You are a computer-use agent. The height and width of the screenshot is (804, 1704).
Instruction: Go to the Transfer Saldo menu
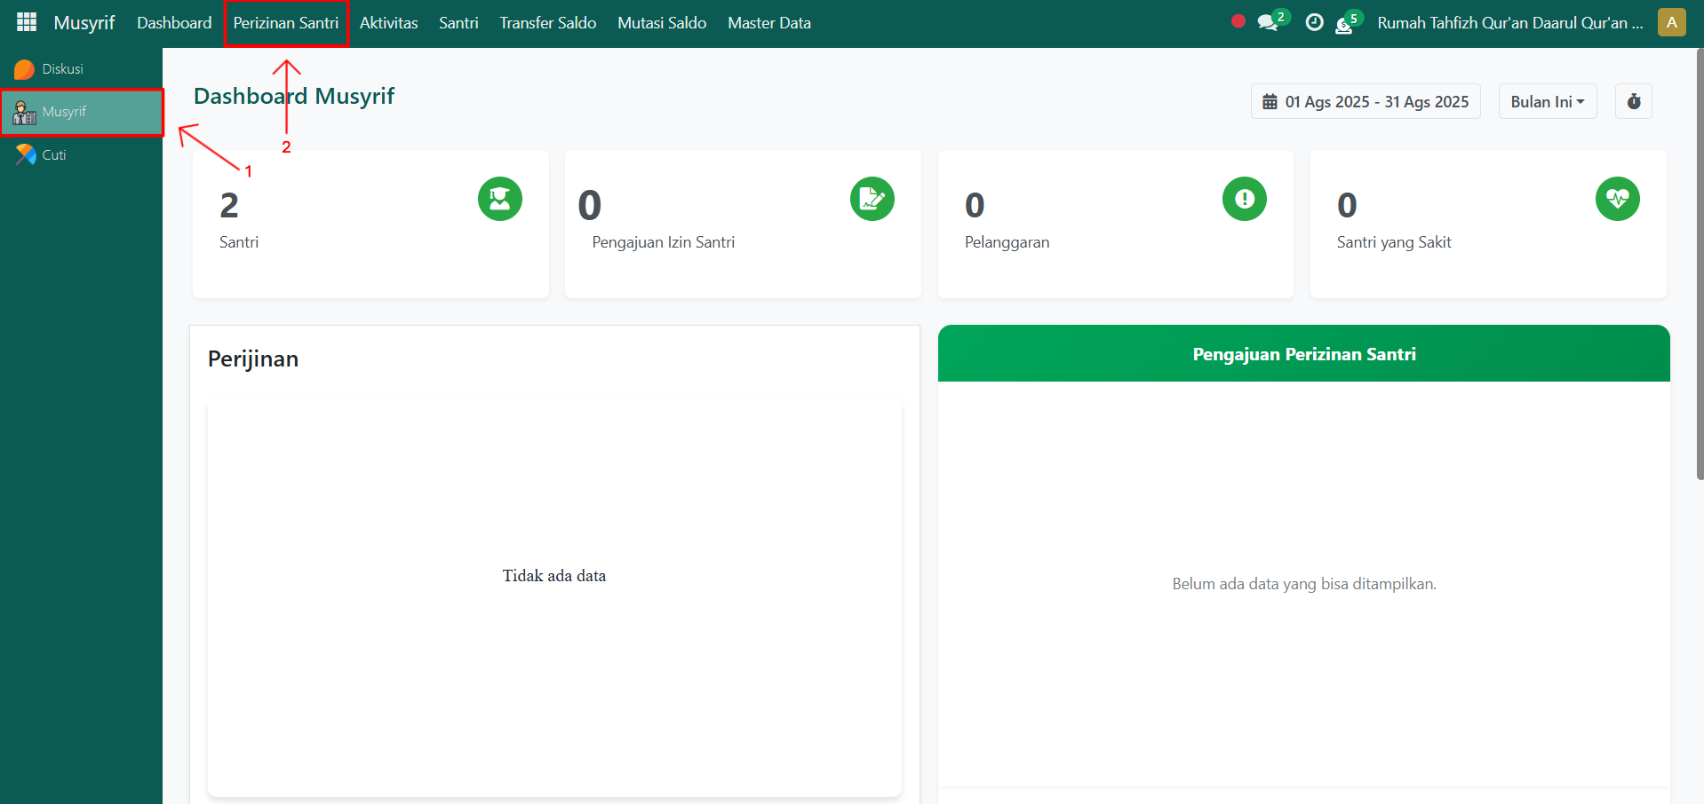pos(547,23)
